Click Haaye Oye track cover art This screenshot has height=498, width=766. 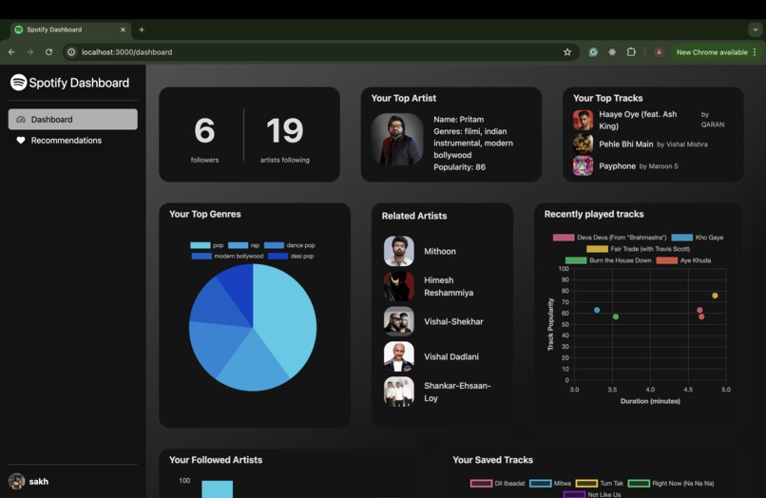point(583,120)
